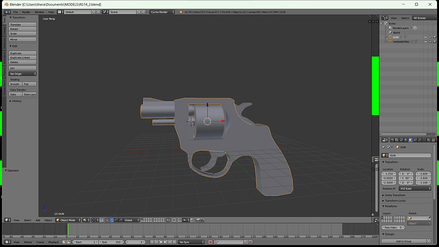Image resolution: width=439 pixels, height=247 pixels.
Task: Select the rotate manipulator arc icon
Action: pyautogui.click(x=116, y=220)
